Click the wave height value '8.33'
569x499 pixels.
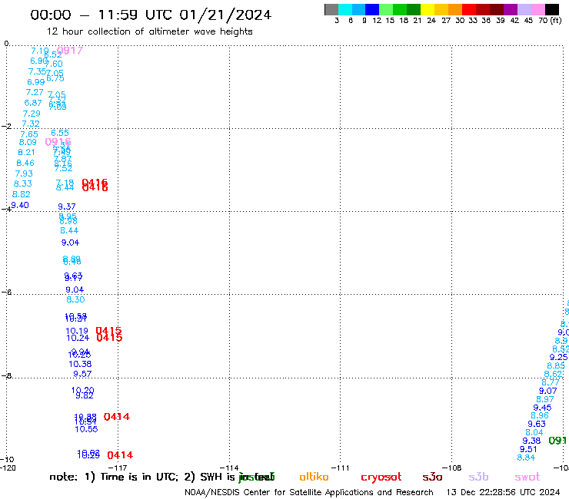23,183
